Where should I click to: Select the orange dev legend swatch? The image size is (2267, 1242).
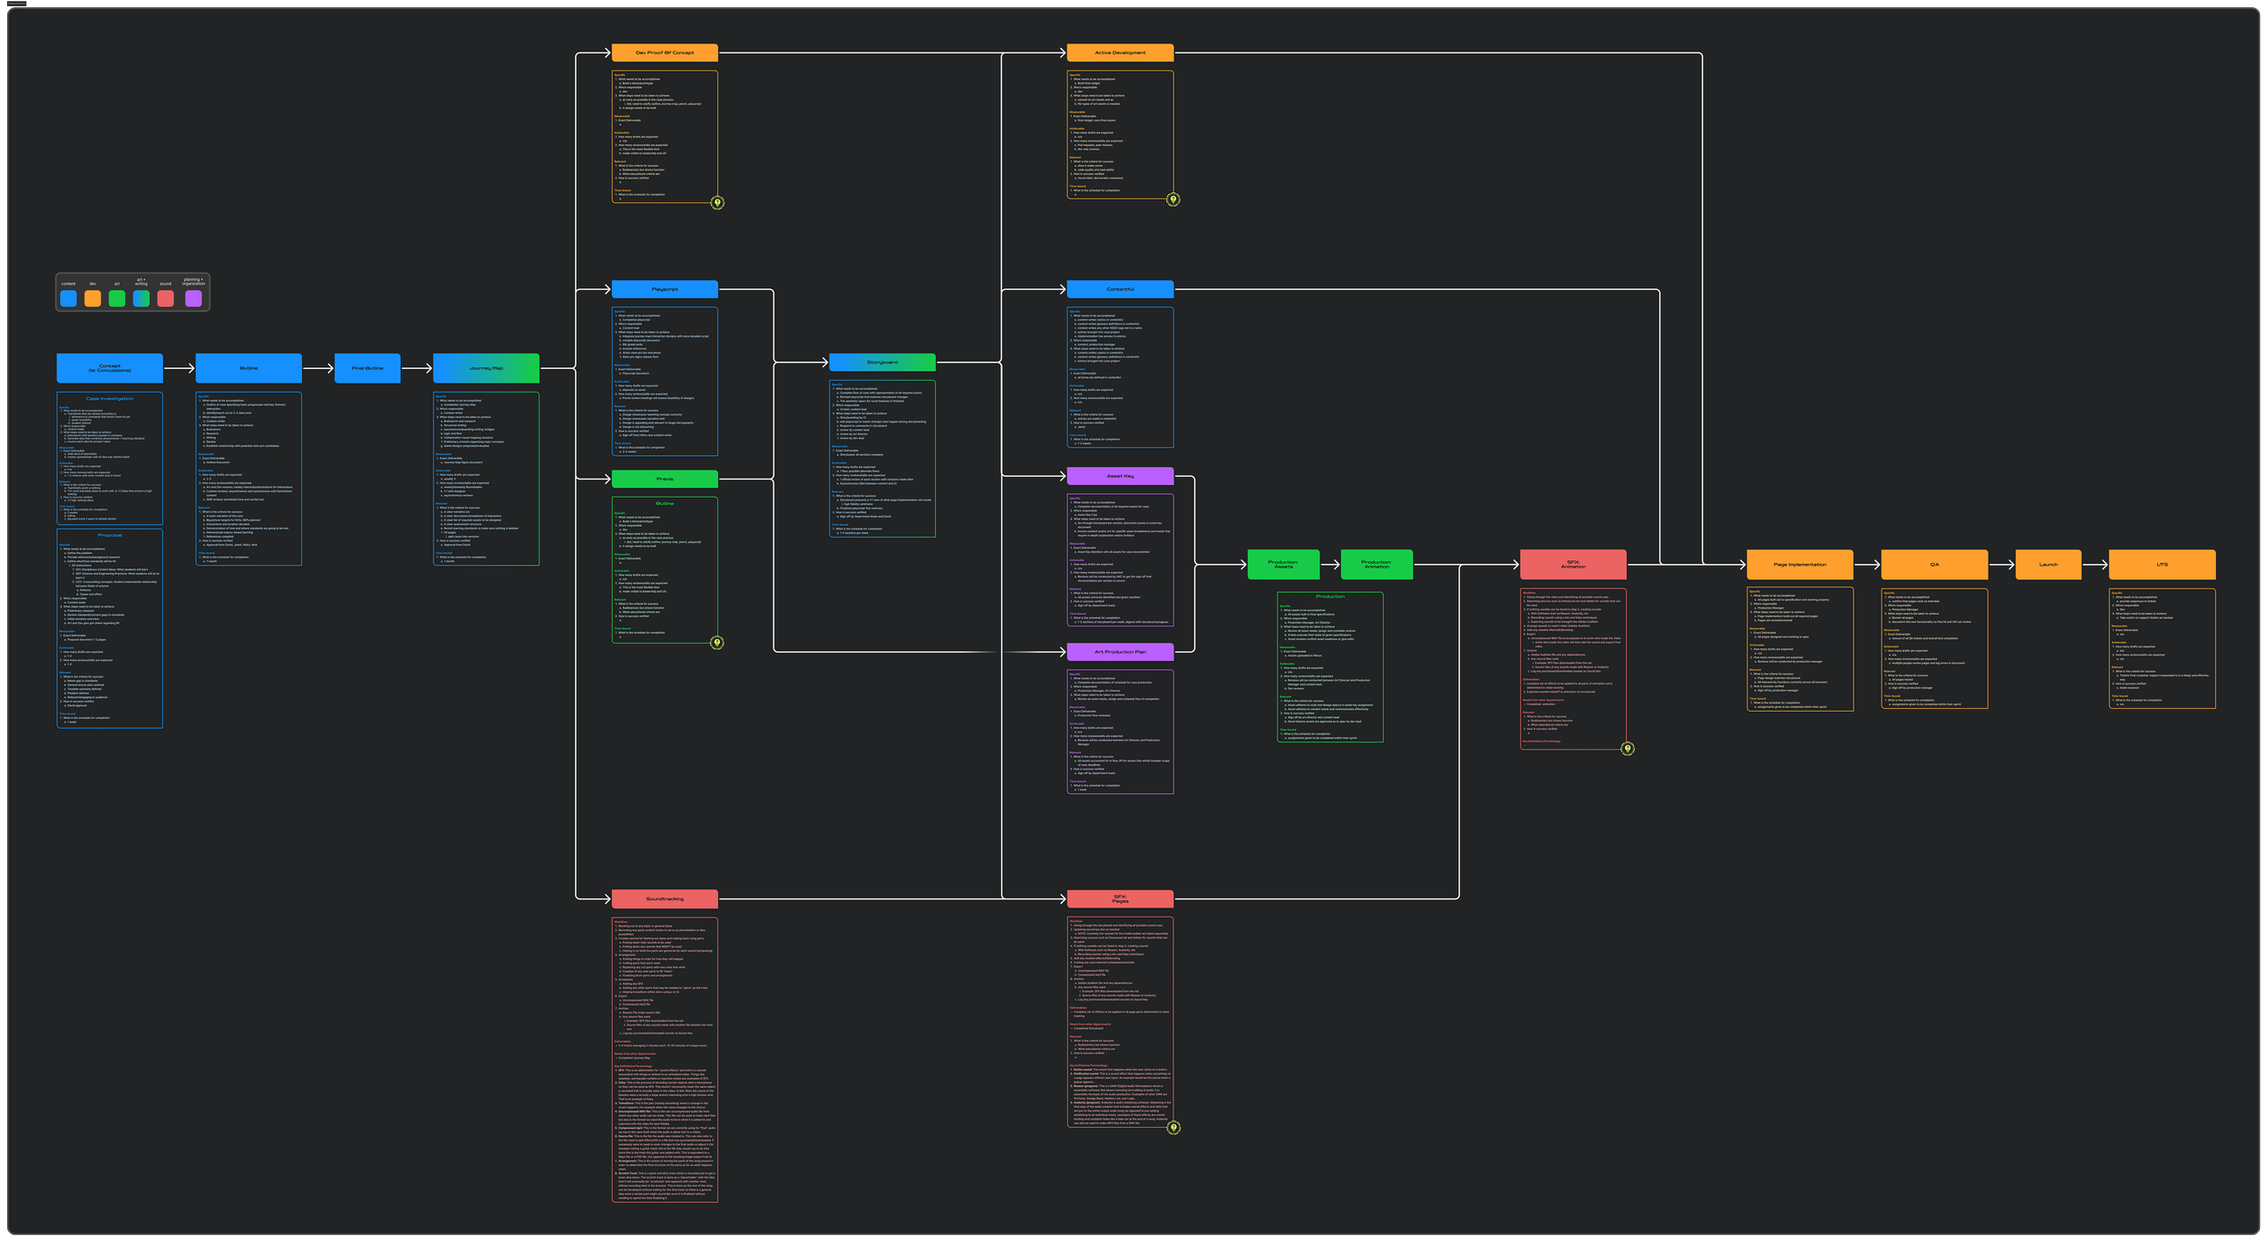coord(92,298)
